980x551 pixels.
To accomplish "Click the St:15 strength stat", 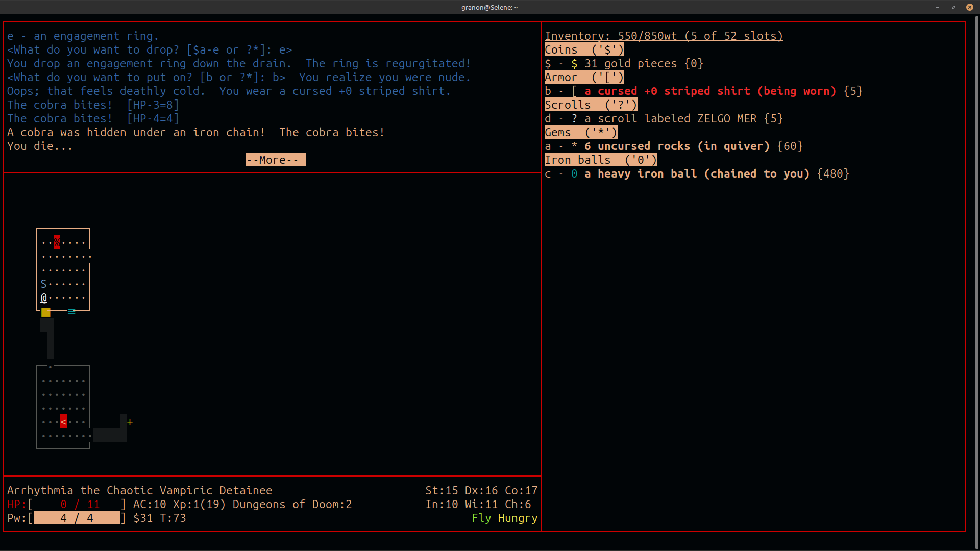I will click(x=442, y=490).
